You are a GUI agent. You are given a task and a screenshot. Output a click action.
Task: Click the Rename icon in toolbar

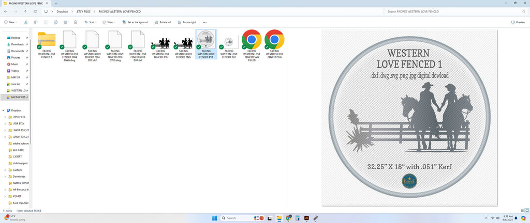[x=55, y=22]
